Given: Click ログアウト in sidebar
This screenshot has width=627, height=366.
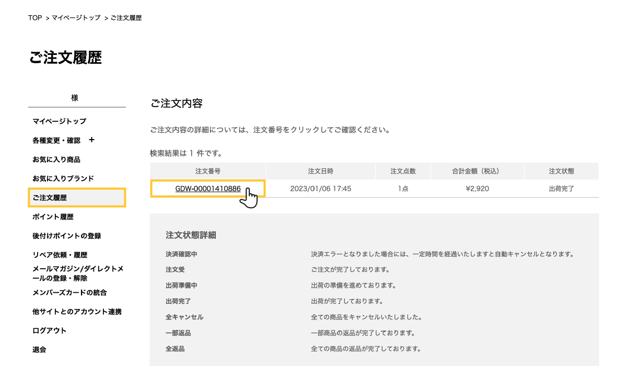Looking at the screenshot, I should pos(49,330).
